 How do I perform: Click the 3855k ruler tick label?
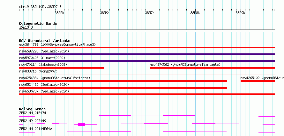tap(59, 13)
